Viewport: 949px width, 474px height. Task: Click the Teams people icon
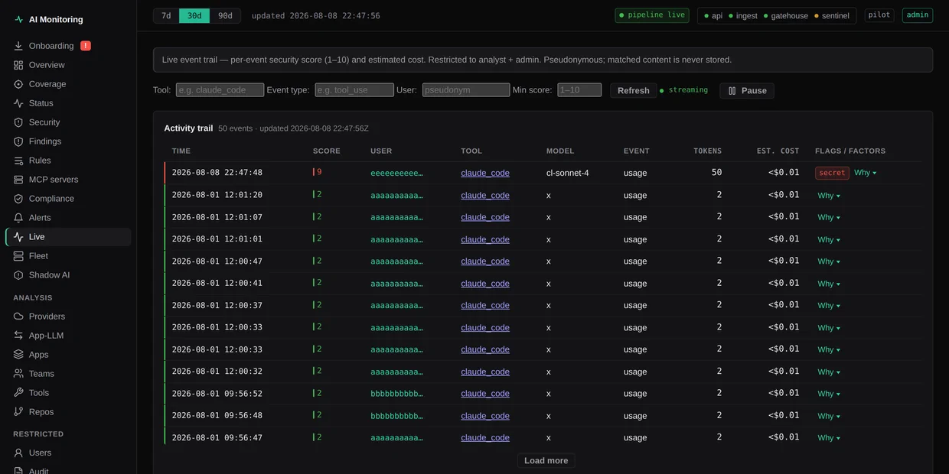point(18,374)
